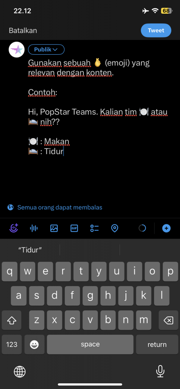The height and width of the screenshot is (389, 180).
Task: Open the voice recording waveform icon
Action: pyautogui.click(x=34, y=228)
